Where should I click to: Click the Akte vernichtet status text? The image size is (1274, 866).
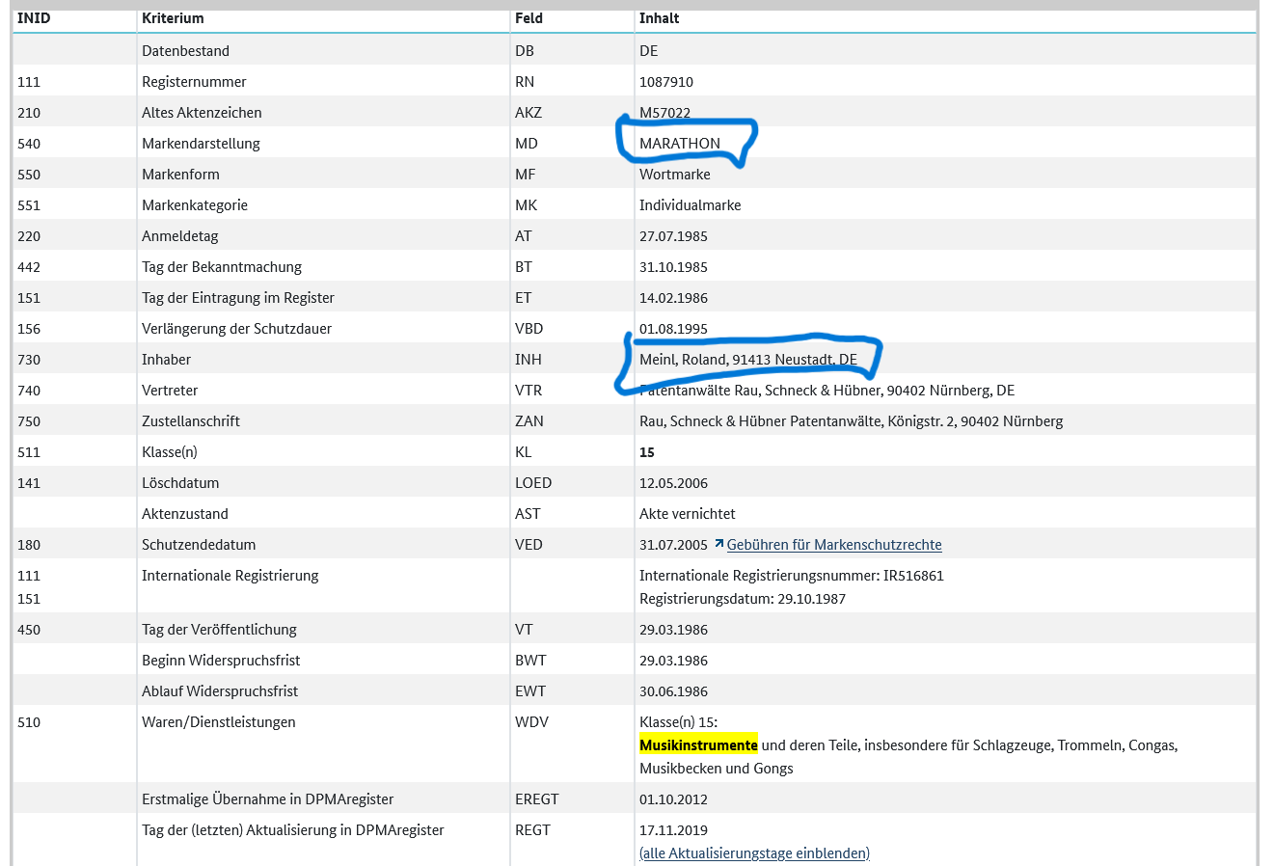tap(687, 514)
